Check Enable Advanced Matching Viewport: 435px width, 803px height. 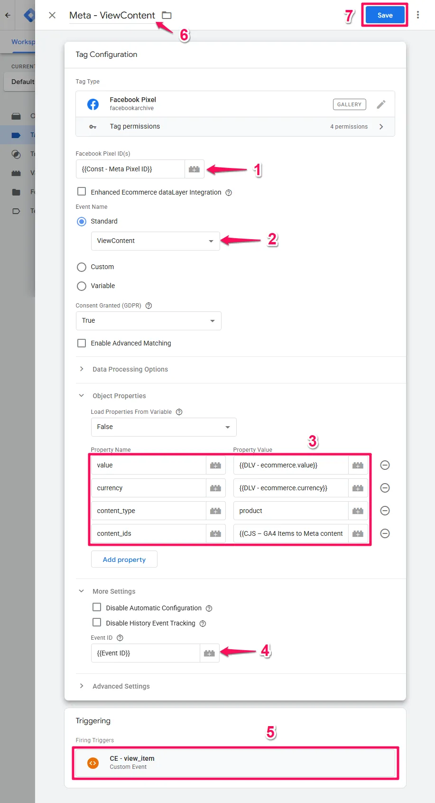(82, 343)
